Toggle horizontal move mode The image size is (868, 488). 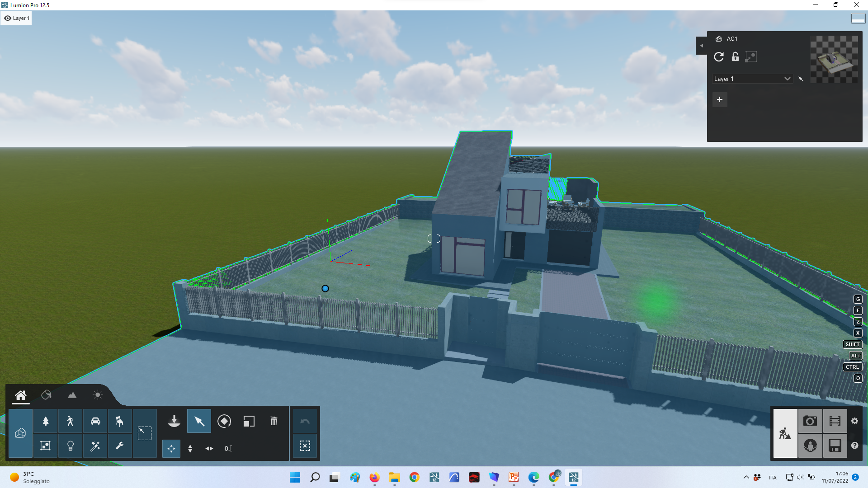(209, 449)
